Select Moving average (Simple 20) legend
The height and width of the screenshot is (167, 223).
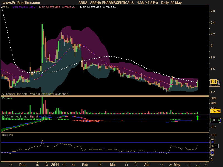tap(58, 7)
